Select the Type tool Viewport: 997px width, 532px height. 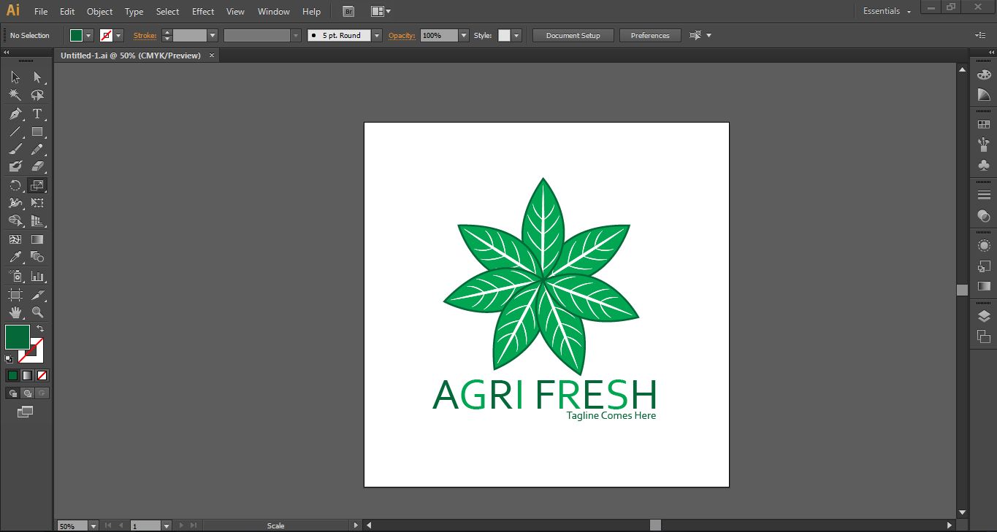coord(37,114)
